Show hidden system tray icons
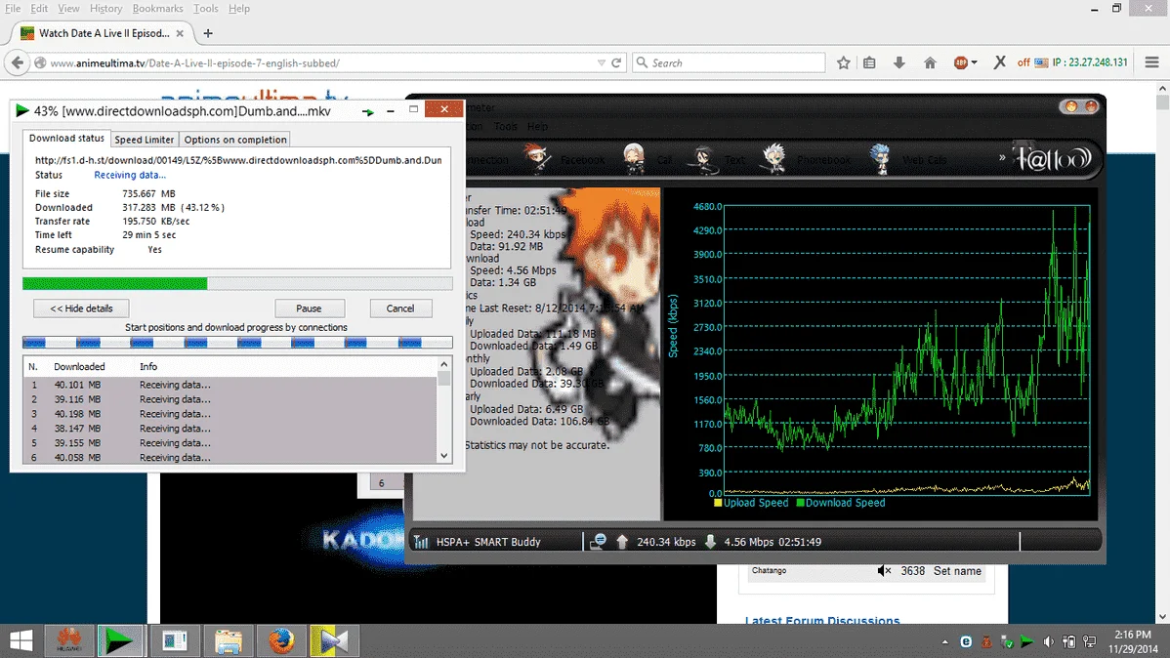Viewport: 1170px width, 658px height. [945, 641]
